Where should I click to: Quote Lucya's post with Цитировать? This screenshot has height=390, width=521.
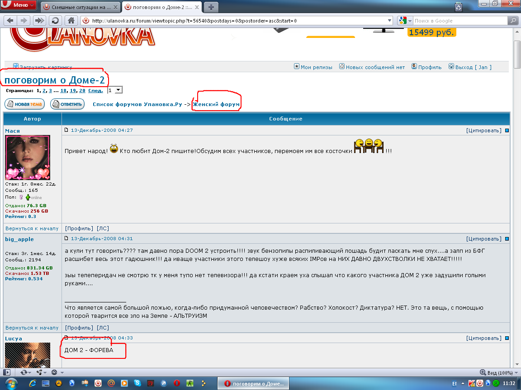point(484,338)
